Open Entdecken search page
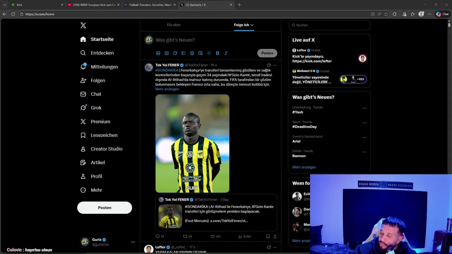452x254 pixels. [97, 53]
